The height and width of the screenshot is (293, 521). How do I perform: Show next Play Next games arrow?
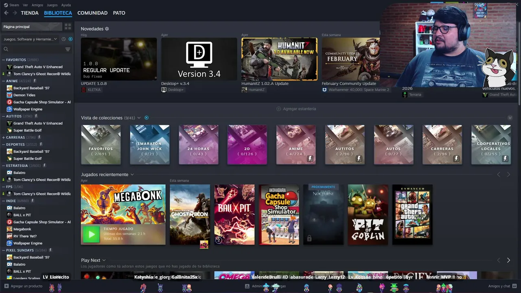[x=508, y=260]
